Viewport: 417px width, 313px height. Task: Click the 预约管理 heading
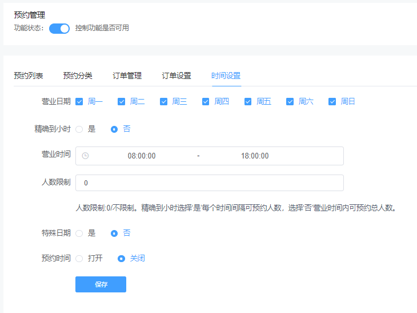[30, 15]
